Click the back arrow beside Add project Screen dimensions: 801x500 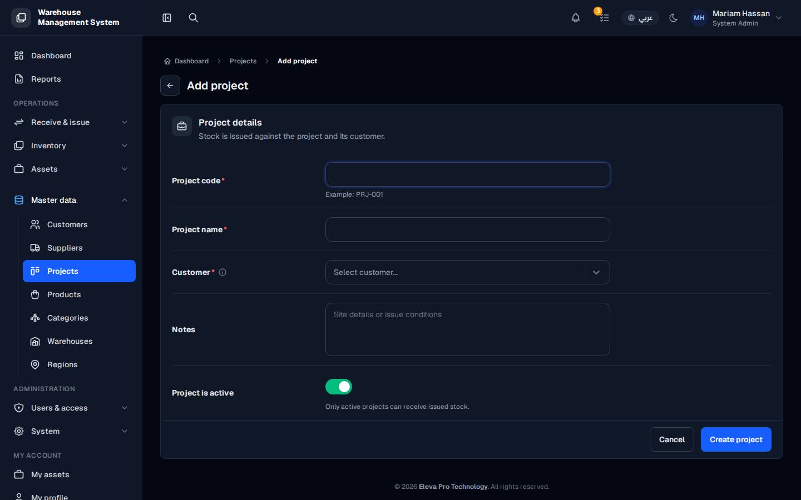click(x=170, y=86)
